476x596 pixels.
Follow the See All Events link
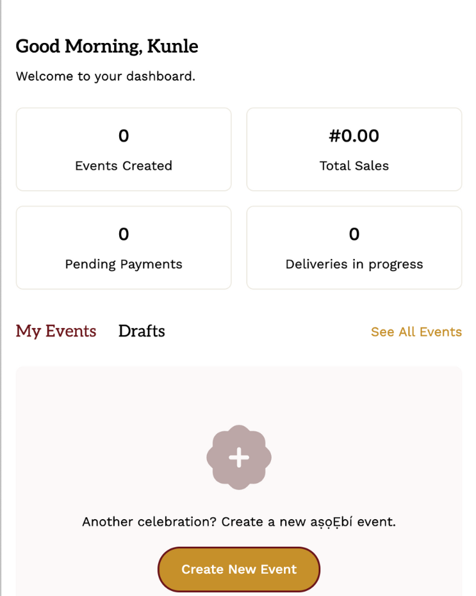tap(416, 332)
